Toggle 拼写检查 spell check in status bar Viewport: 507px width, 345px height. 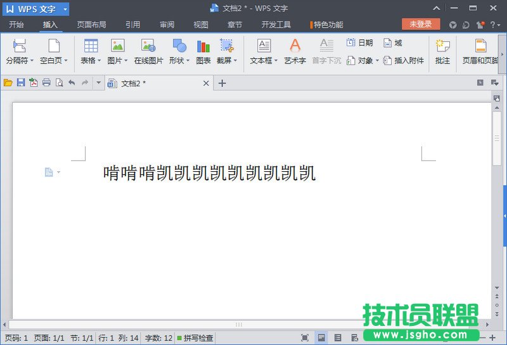coord(195,338)
